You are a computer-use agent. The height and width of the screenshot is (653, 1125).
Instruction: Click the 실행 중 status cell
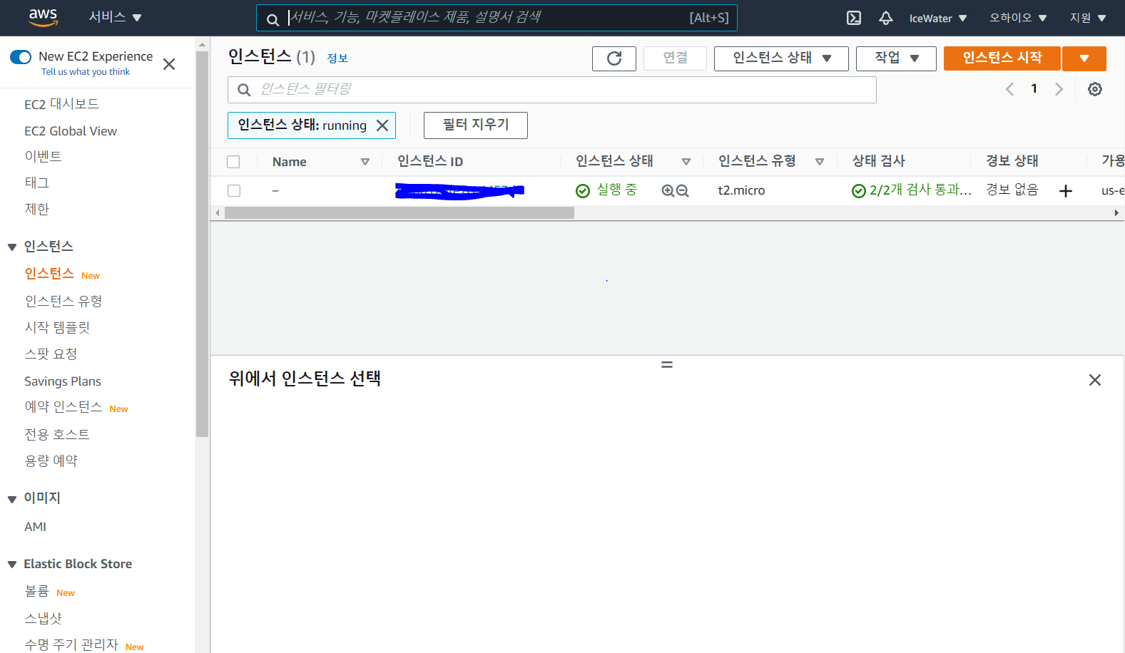click(606, 190)
